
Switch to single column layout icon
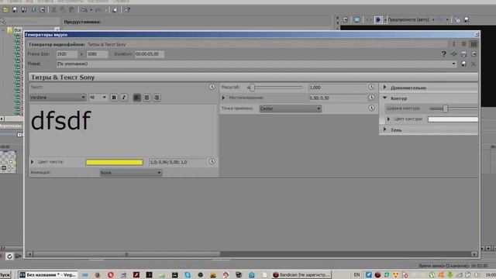pyautogui.click(x=454, y=44)
